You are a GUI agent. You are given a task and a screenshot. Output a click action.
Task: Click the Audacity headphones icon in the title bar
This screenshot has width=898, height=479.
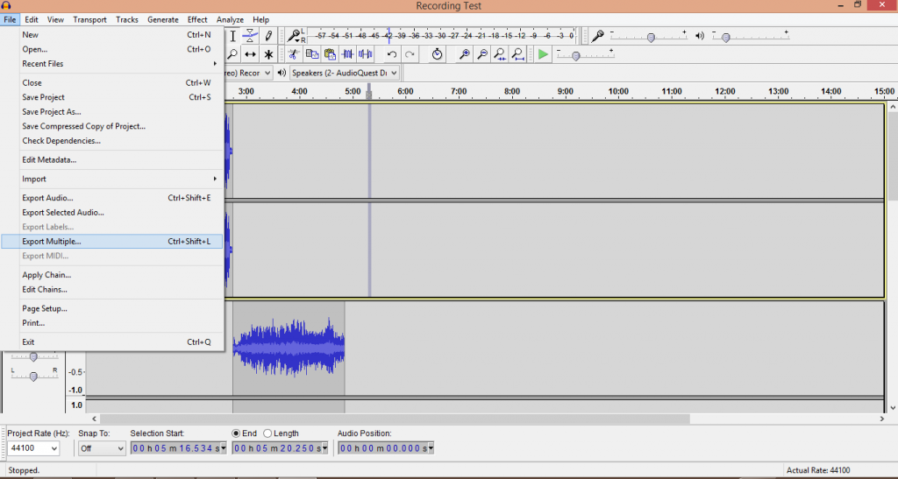6,6
